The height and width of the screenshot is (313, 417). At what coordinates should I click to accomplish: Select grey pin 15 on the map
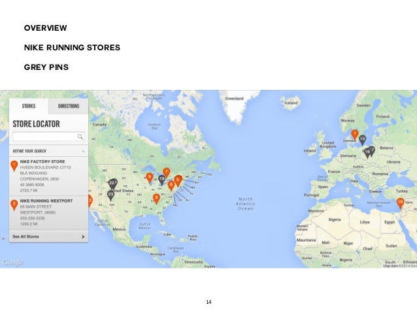363,140
